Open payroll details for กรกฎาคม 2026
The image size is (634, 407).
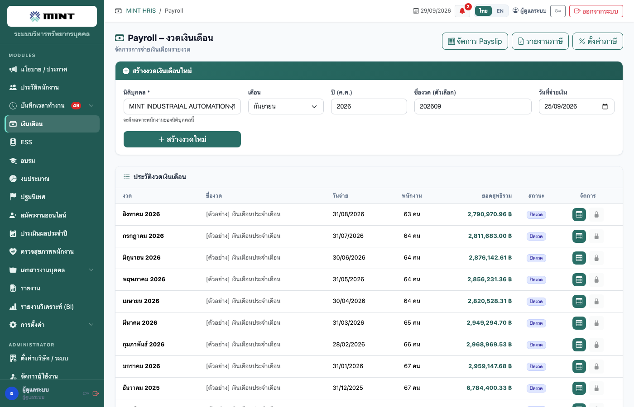click(x=579, y=237)
